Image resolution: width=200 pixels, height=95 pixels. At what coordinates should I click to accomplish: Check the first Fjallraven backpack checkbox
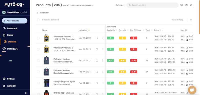click(x=38, y=60)
